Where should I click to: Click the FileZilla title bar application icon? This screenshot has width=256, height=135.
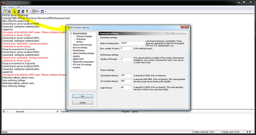point(3,3)
